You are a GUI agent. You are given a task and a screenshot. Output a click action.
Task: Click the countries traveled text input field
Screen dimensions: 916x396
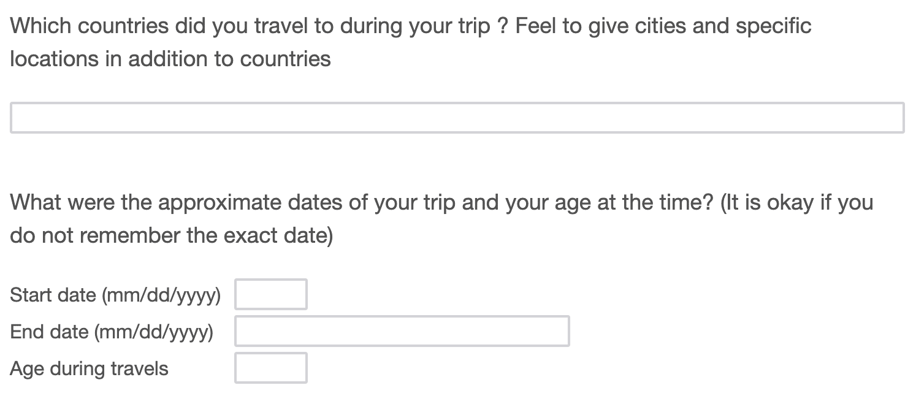457,118
